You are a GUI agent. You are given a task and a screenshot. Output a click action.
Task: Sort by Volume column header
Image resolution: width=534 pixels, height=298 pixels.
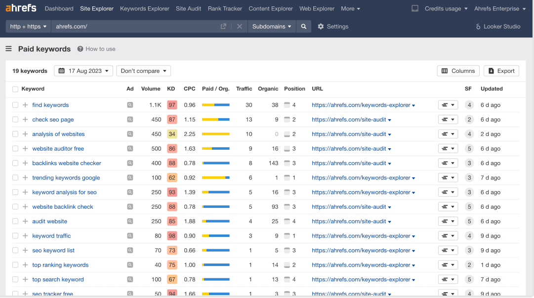click(x=151, y=89)
